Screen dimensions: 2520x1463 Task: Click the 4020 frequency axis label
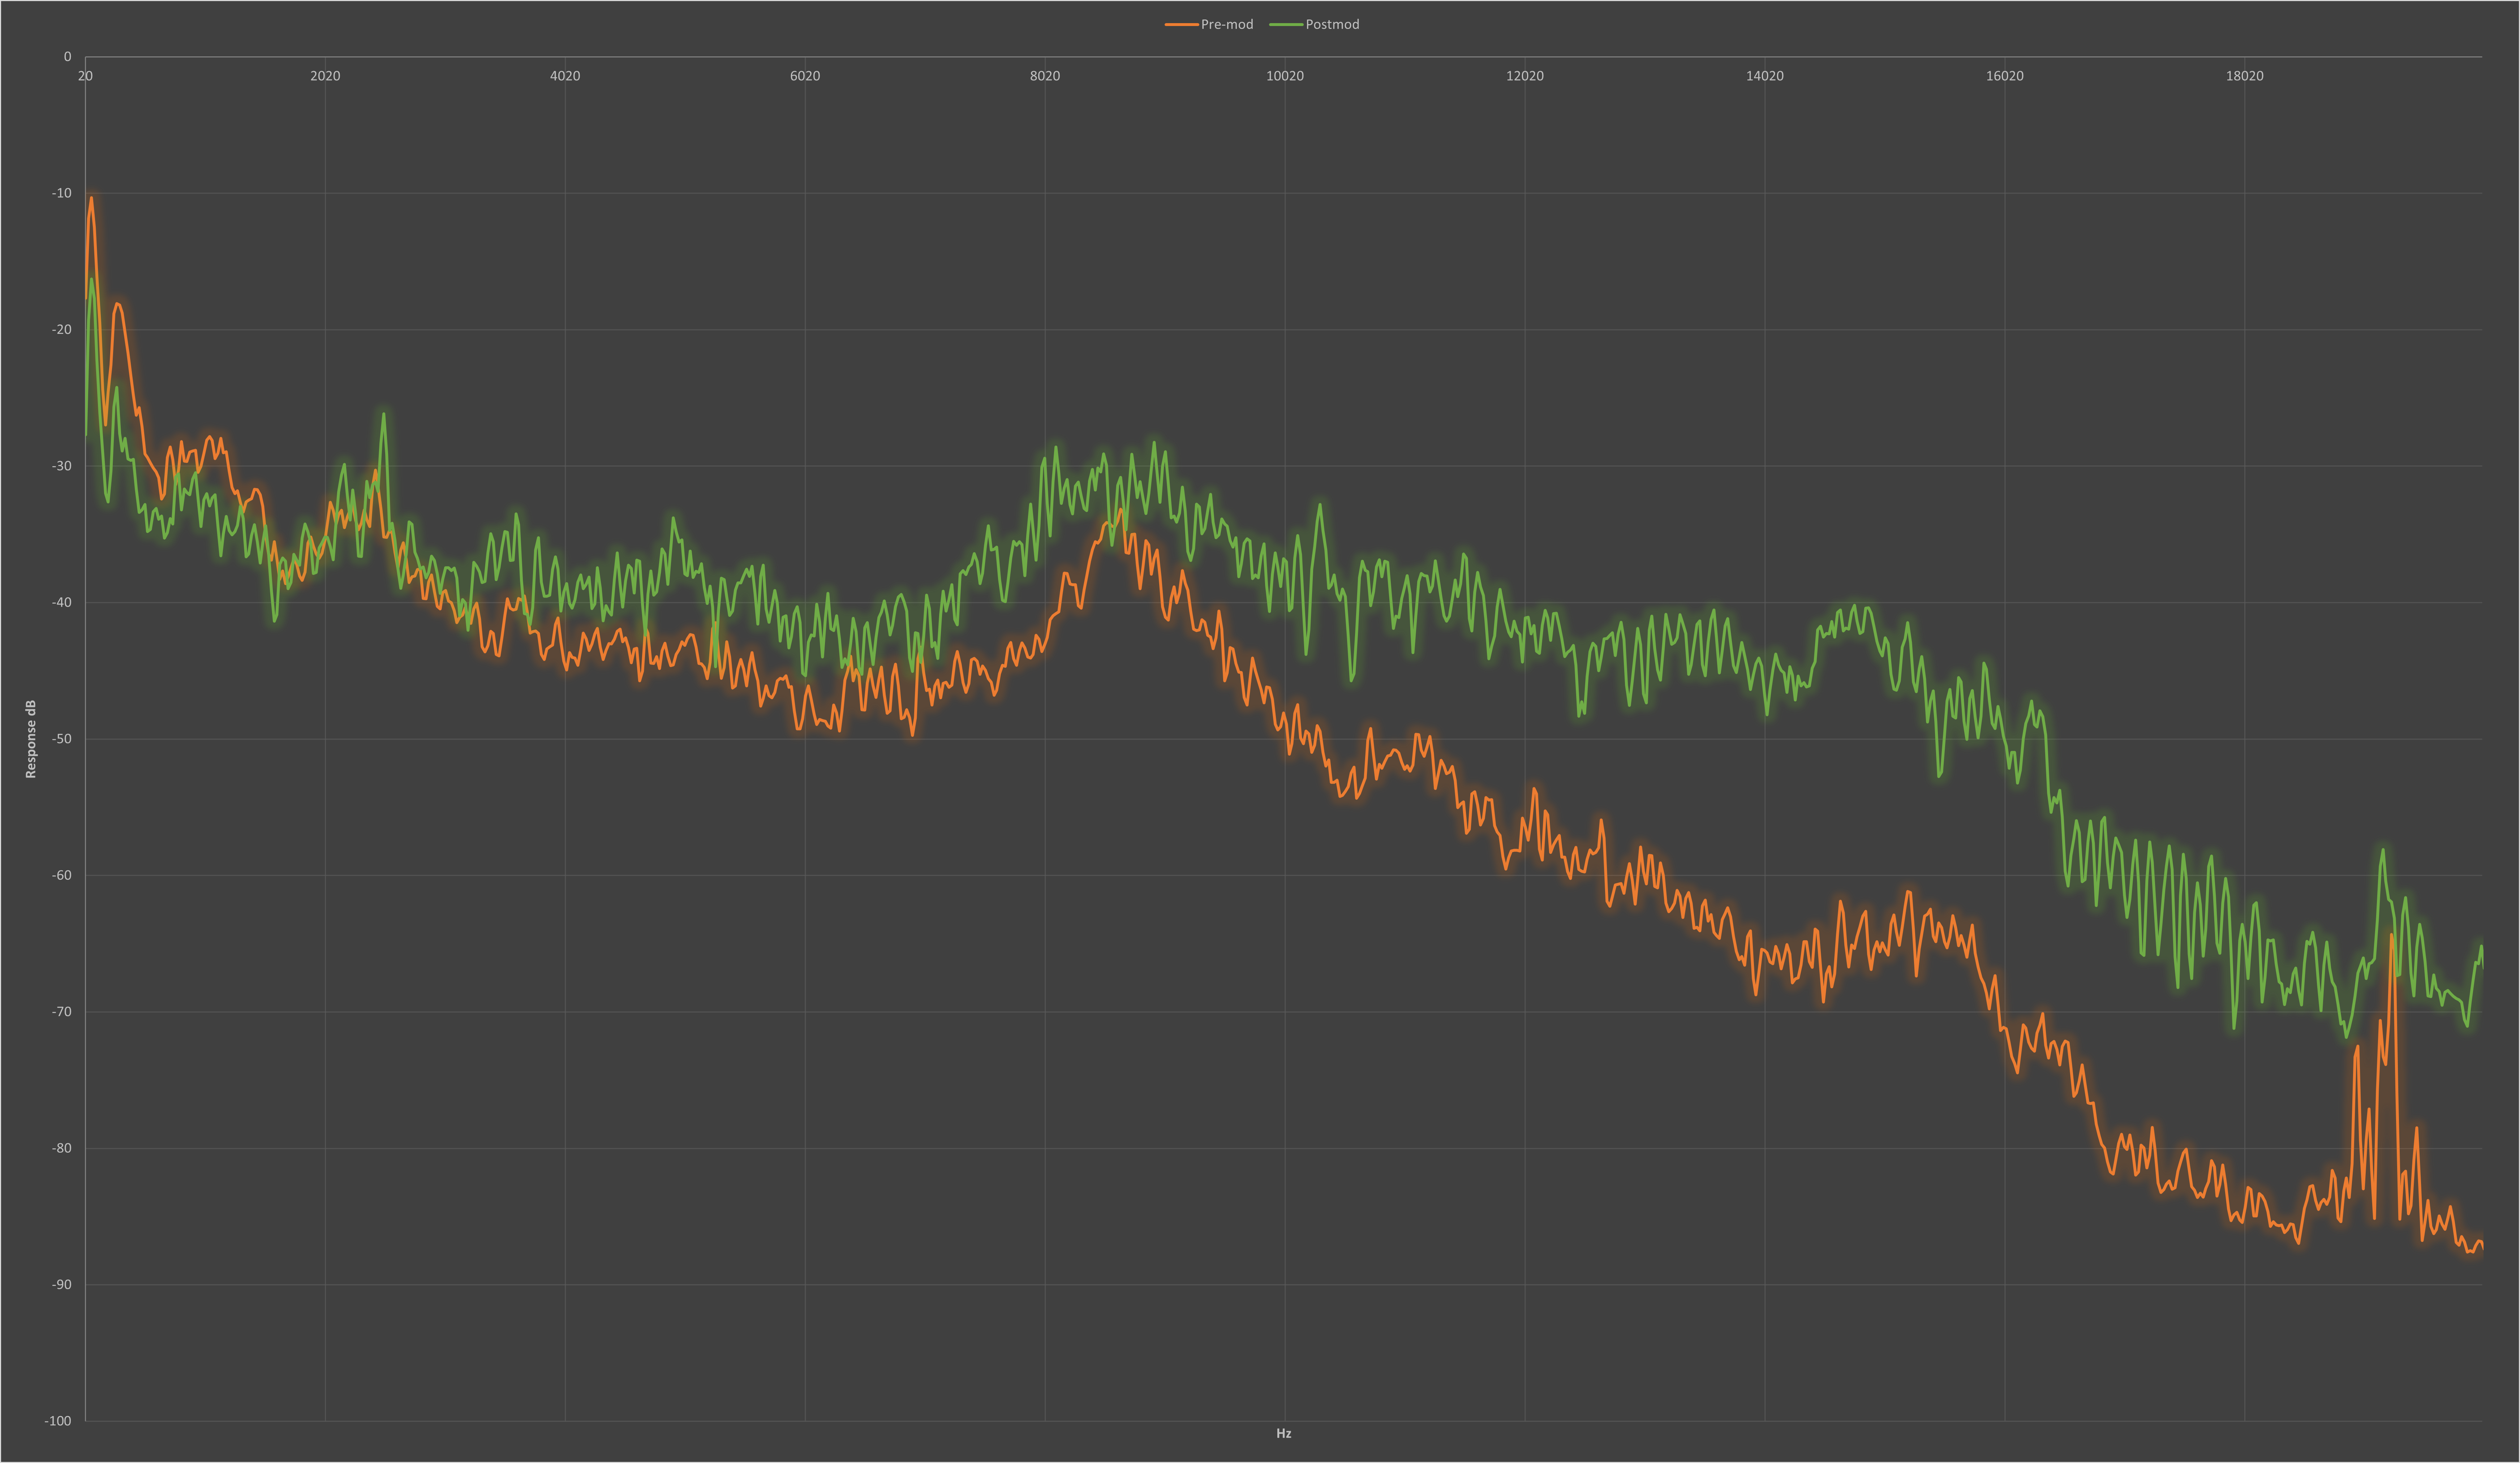pos(565,76)
